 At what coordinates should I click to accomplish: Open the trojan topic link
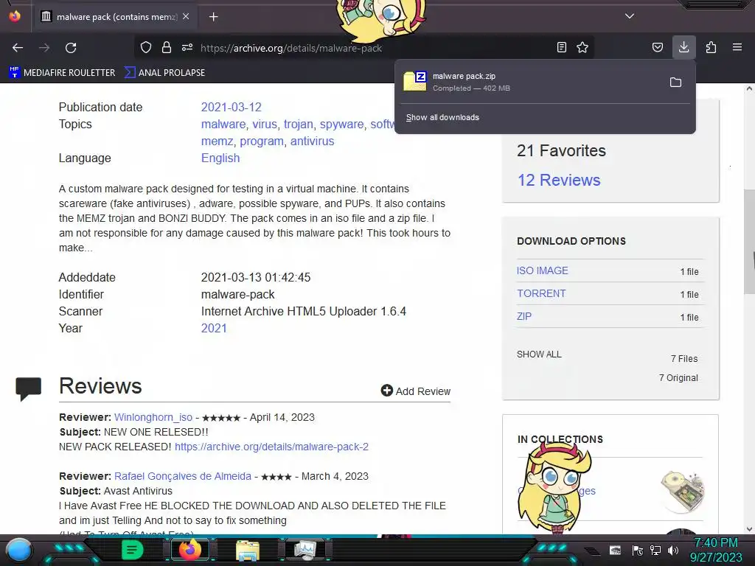point(298,124)
